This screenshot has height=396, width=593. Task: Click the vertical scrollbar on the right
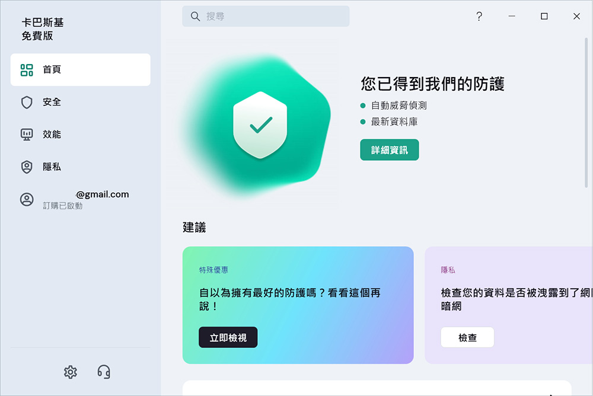586,112
